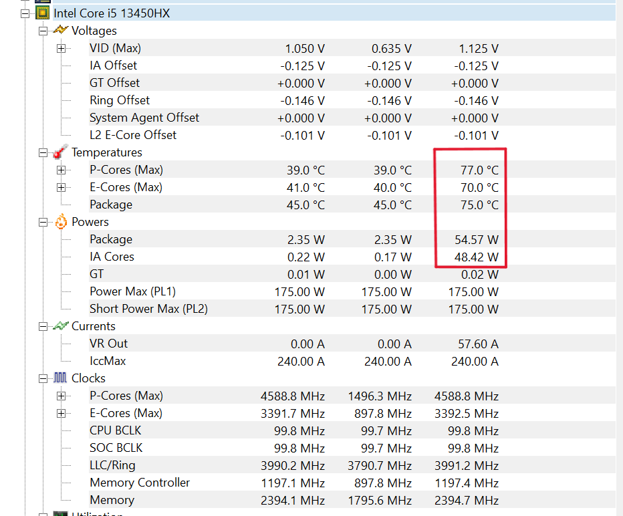Expand P-Cores (Max) under Clocks
Screen dimensions: 623x516
pos(61,396)
